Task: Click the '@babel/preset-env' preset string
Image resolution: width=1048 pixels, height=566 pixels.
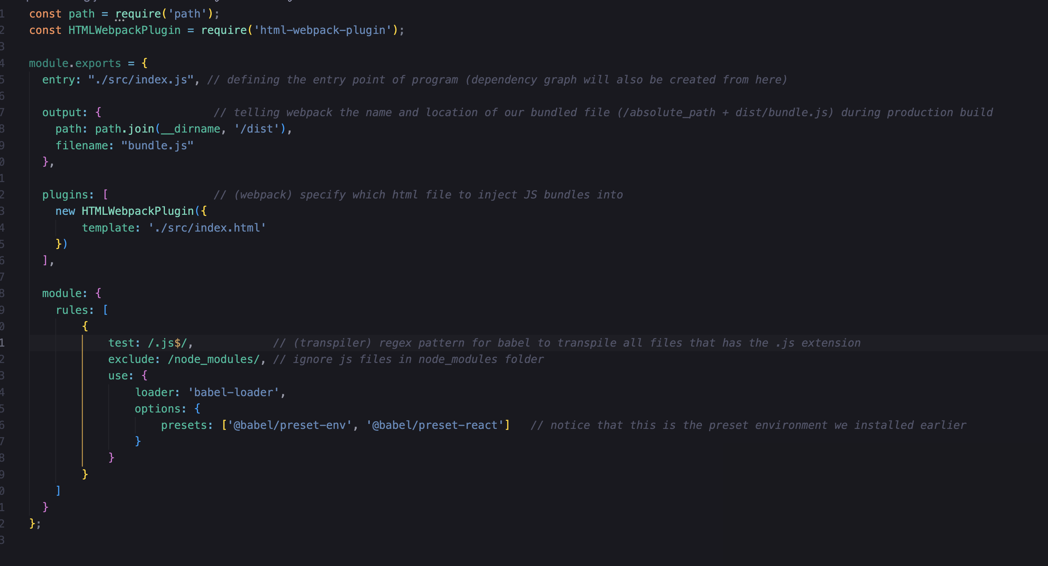Action: pyautogui.click(x=289, y=425)
